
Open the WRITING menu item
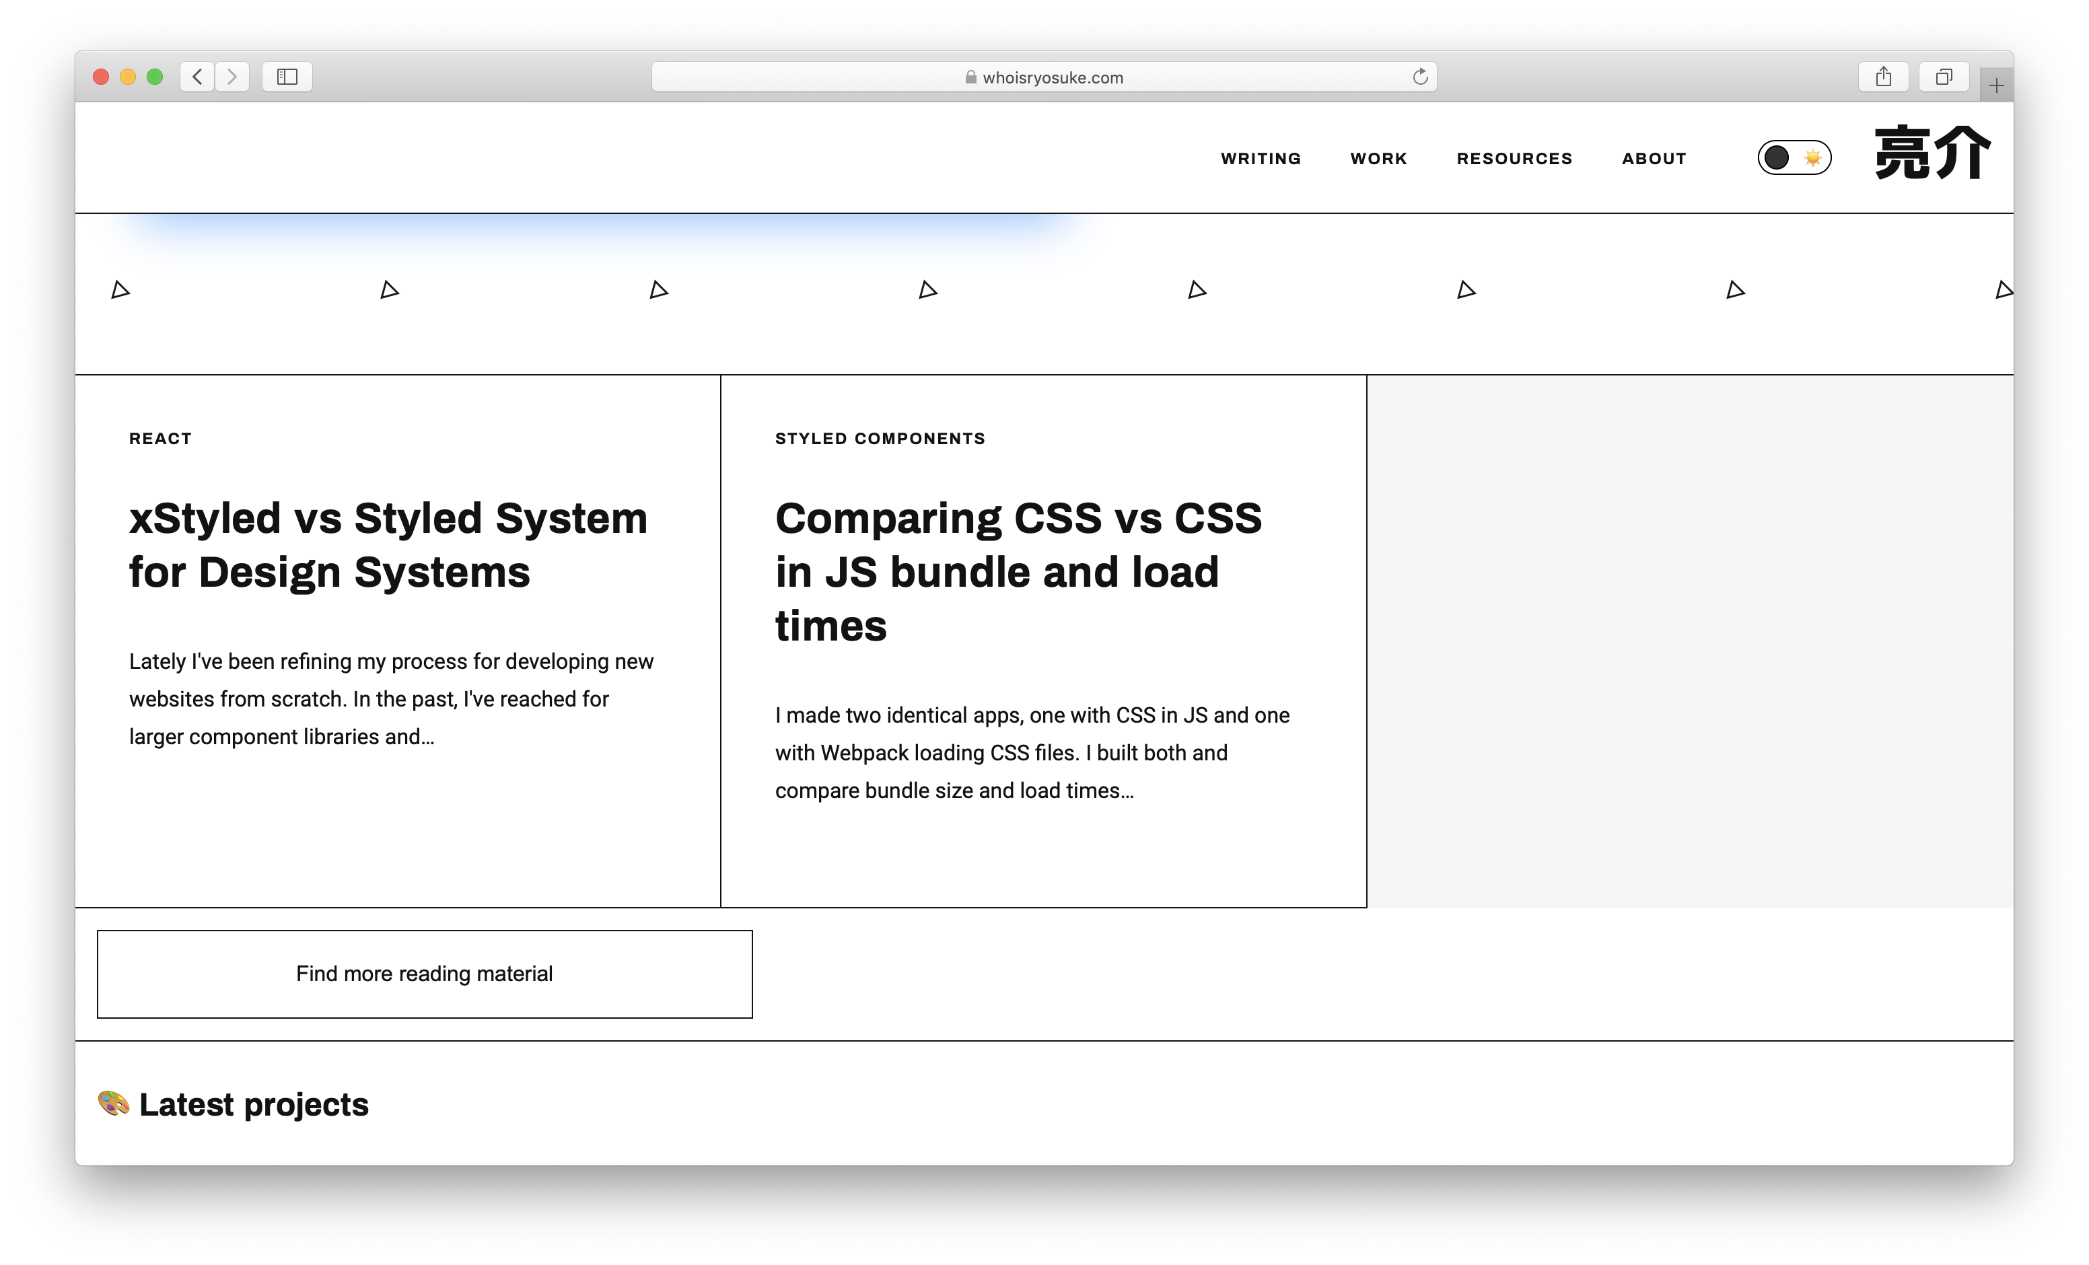[x=1260, y=157]
